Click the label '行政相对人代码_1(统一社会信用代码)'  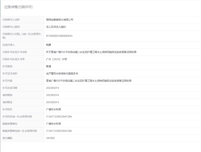click(x=21, y=36)
